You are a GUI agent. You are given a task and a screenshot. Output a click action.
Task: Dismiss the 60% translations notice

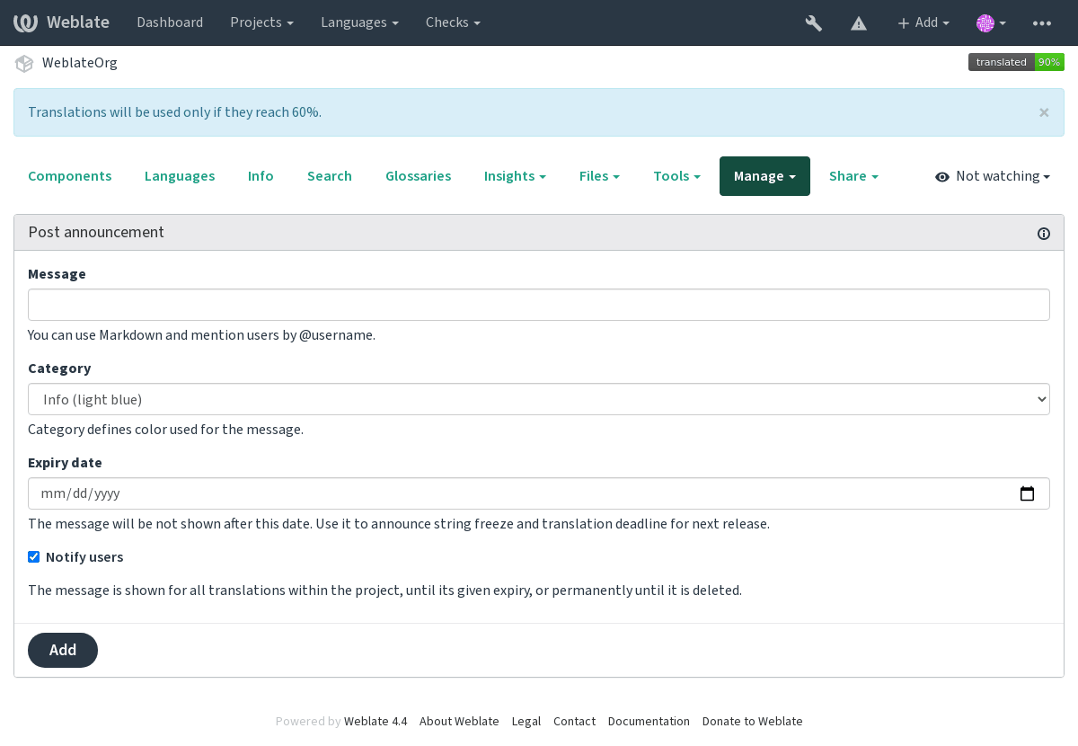pyautogui.click(x=1044, y=112)
